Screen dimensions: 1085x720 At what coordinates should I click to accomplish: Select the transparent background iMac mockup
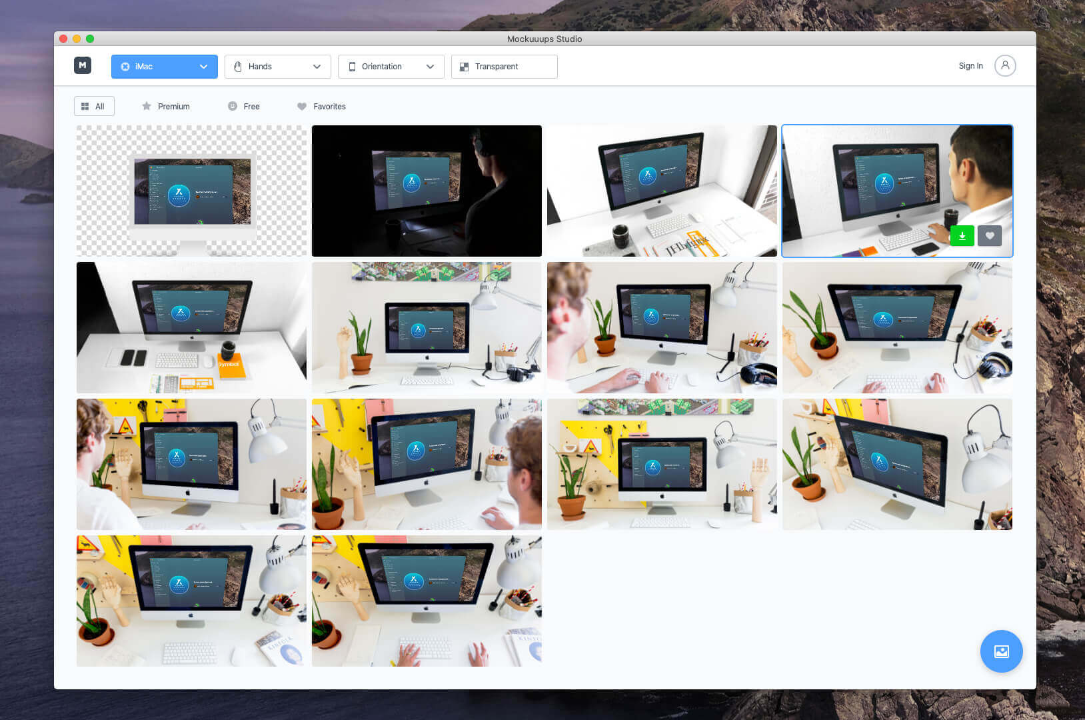click(x=191, y=191)
